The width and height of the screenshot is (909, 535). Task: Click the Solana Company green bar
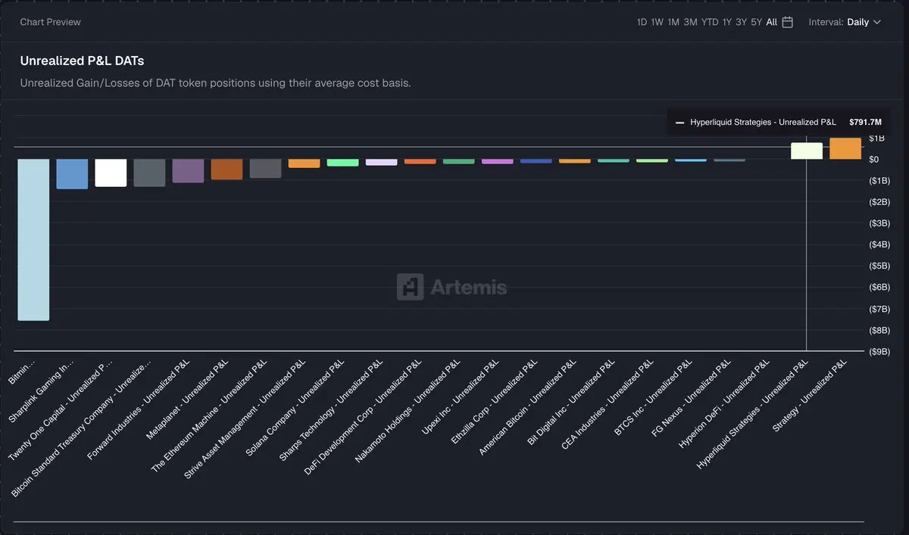pyautogui.click(x=342, y=163)
